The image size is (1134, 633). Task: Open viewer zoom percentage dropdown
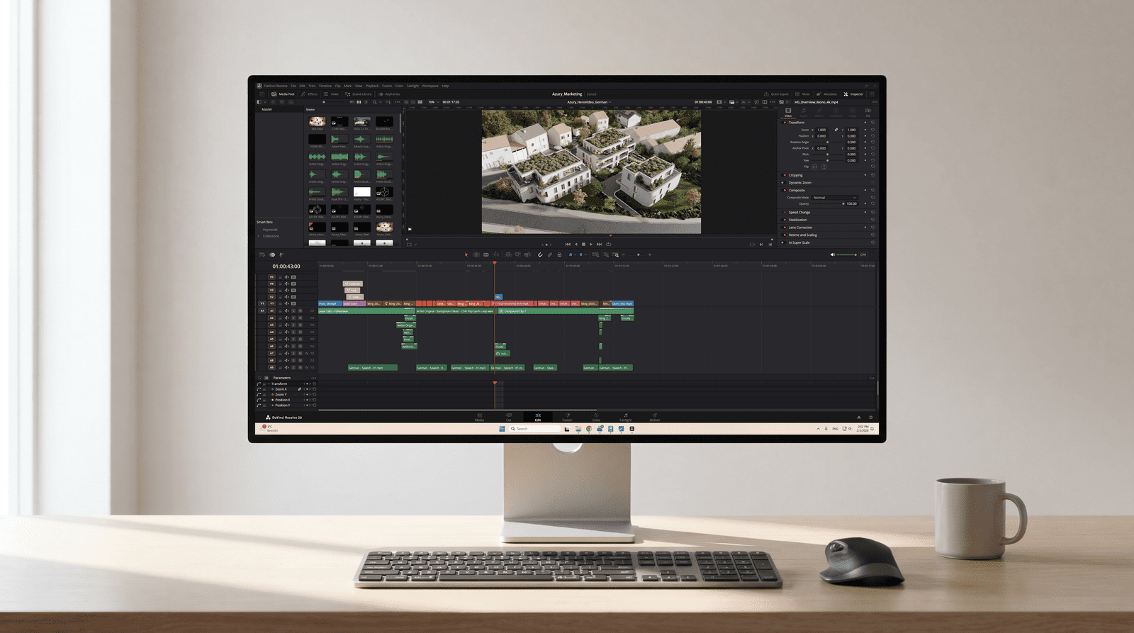tap(434, 102)
